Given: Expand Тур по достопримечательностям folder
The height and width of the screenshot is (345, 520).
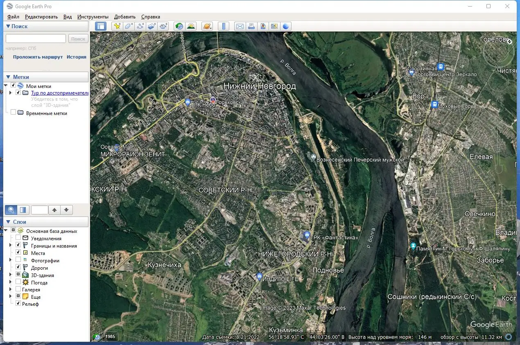Looking at the screenshot, I should (10, 93).
